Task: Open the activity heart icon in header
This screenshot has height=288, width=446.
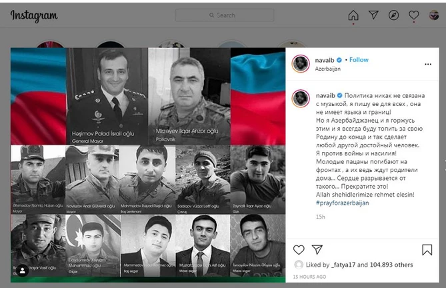Action: (413, 15)
